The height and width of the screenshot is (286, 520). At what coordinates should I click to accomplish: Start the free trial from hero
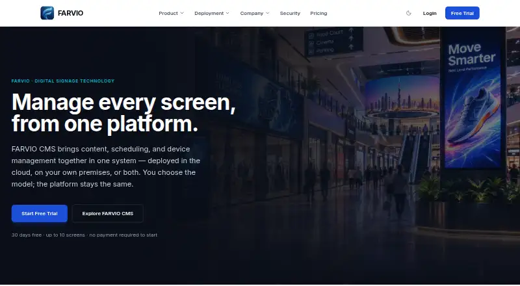(x=40, y=213)
